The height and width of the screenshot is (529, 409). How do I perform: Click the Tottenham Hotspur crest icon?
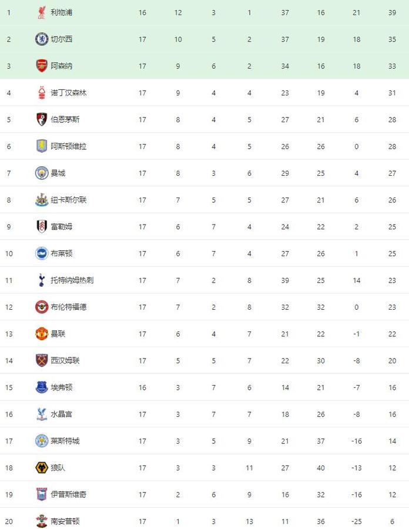(42, 280)
